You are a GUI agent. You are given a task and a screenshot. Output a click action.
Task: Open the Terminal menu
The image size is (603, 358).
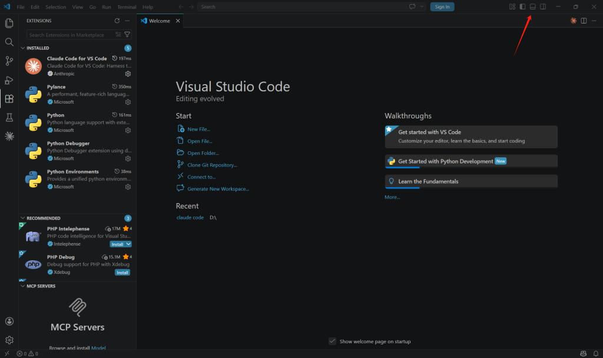point(126,7)
